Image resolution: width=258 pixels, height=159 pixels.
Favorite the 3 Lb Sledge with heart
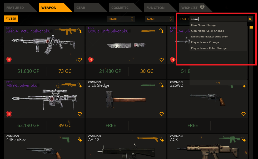point(162,114)
